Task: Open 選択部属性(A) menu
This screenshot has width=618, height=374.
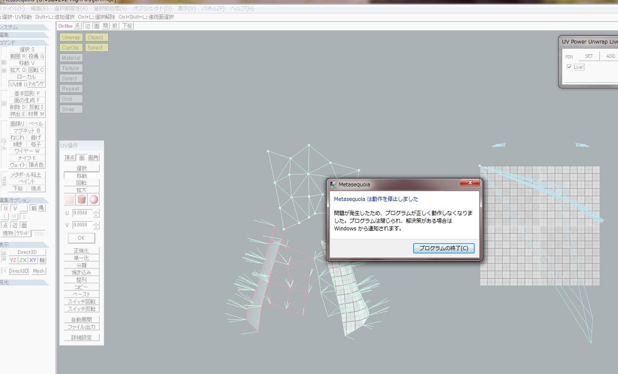Action: pos(70,8)
